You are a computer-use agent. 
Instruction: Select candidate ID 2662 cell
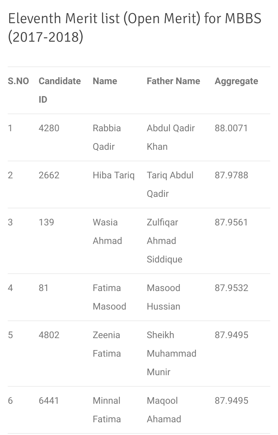coord(49,175)
